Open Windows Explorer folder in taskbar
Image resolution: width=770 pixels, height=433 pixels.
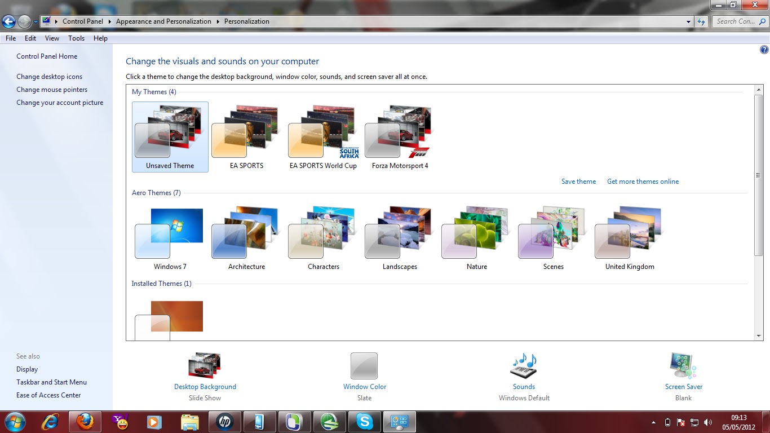click(190, 422)
